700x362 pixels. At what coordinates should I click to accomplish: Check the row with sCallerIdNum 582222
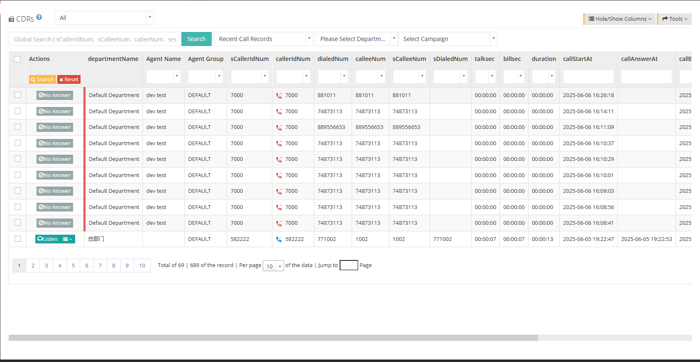[x=17, y=238]
